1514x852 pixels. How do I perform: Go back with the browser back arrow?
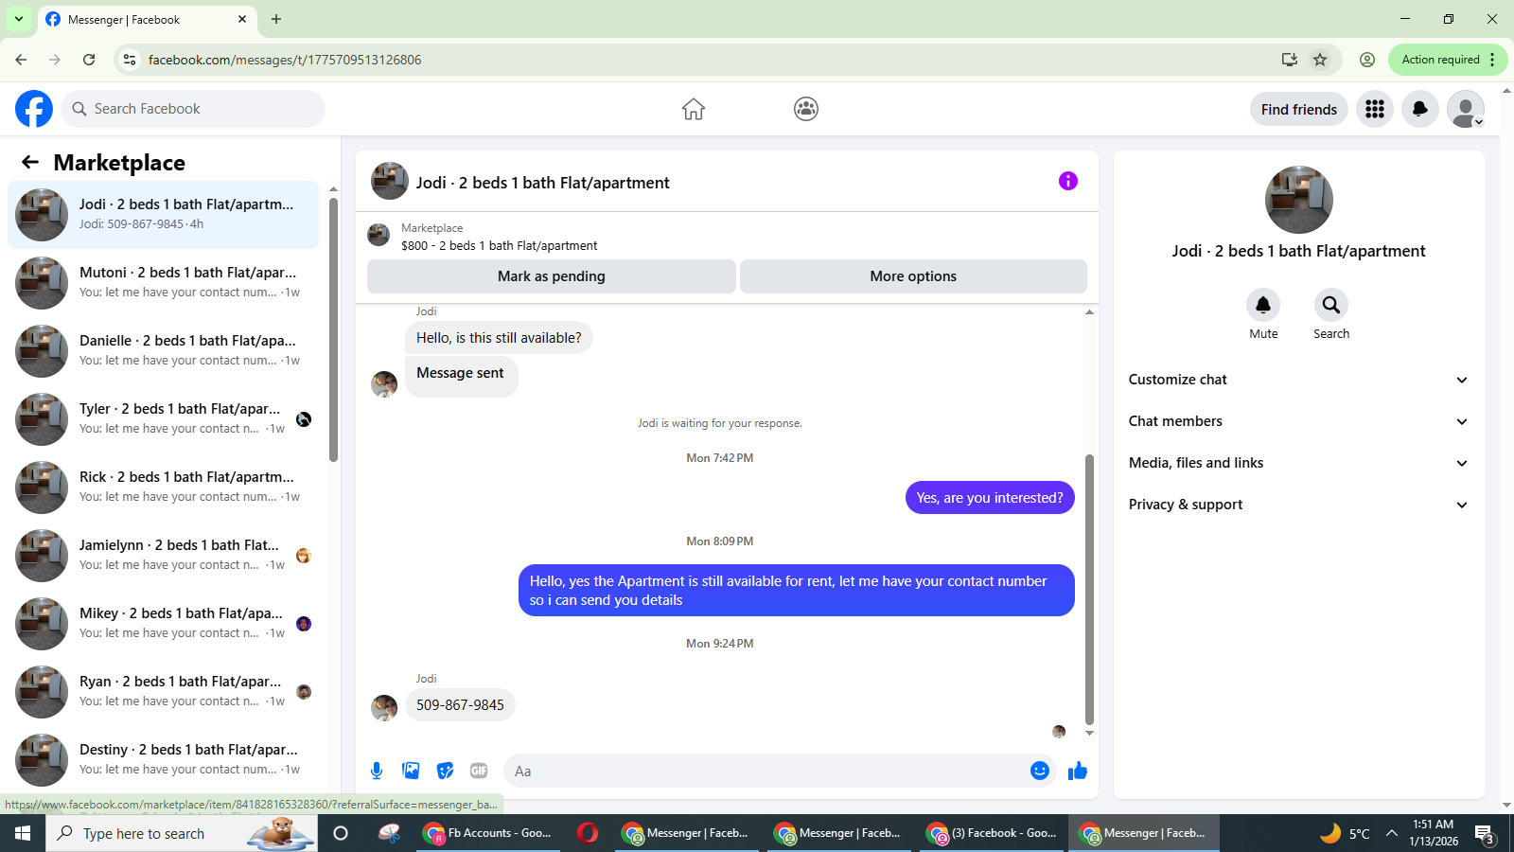[x=21, y=60]
